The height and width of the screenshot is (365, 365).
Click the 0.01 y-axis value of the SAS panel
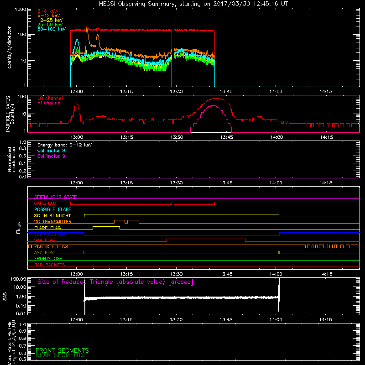click(21, 313)
